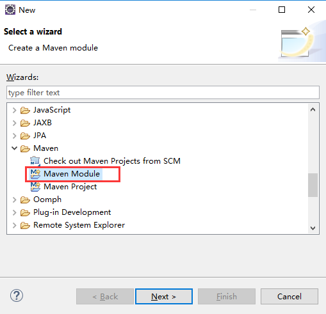Screen dimensions: 326x314
Task: Select the JPA tree row label
Action: point(40,136)
